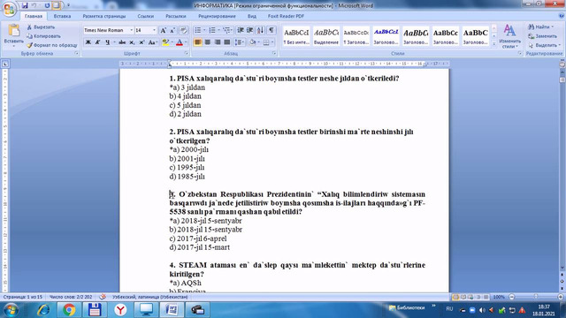This screenshot has width=566, height=318.
Task: Toggle Align Right paragraph alignment
Action: click(218, 42)
